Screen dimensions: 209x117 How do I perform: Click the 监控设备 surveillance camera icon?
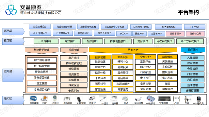click(138, 99)
